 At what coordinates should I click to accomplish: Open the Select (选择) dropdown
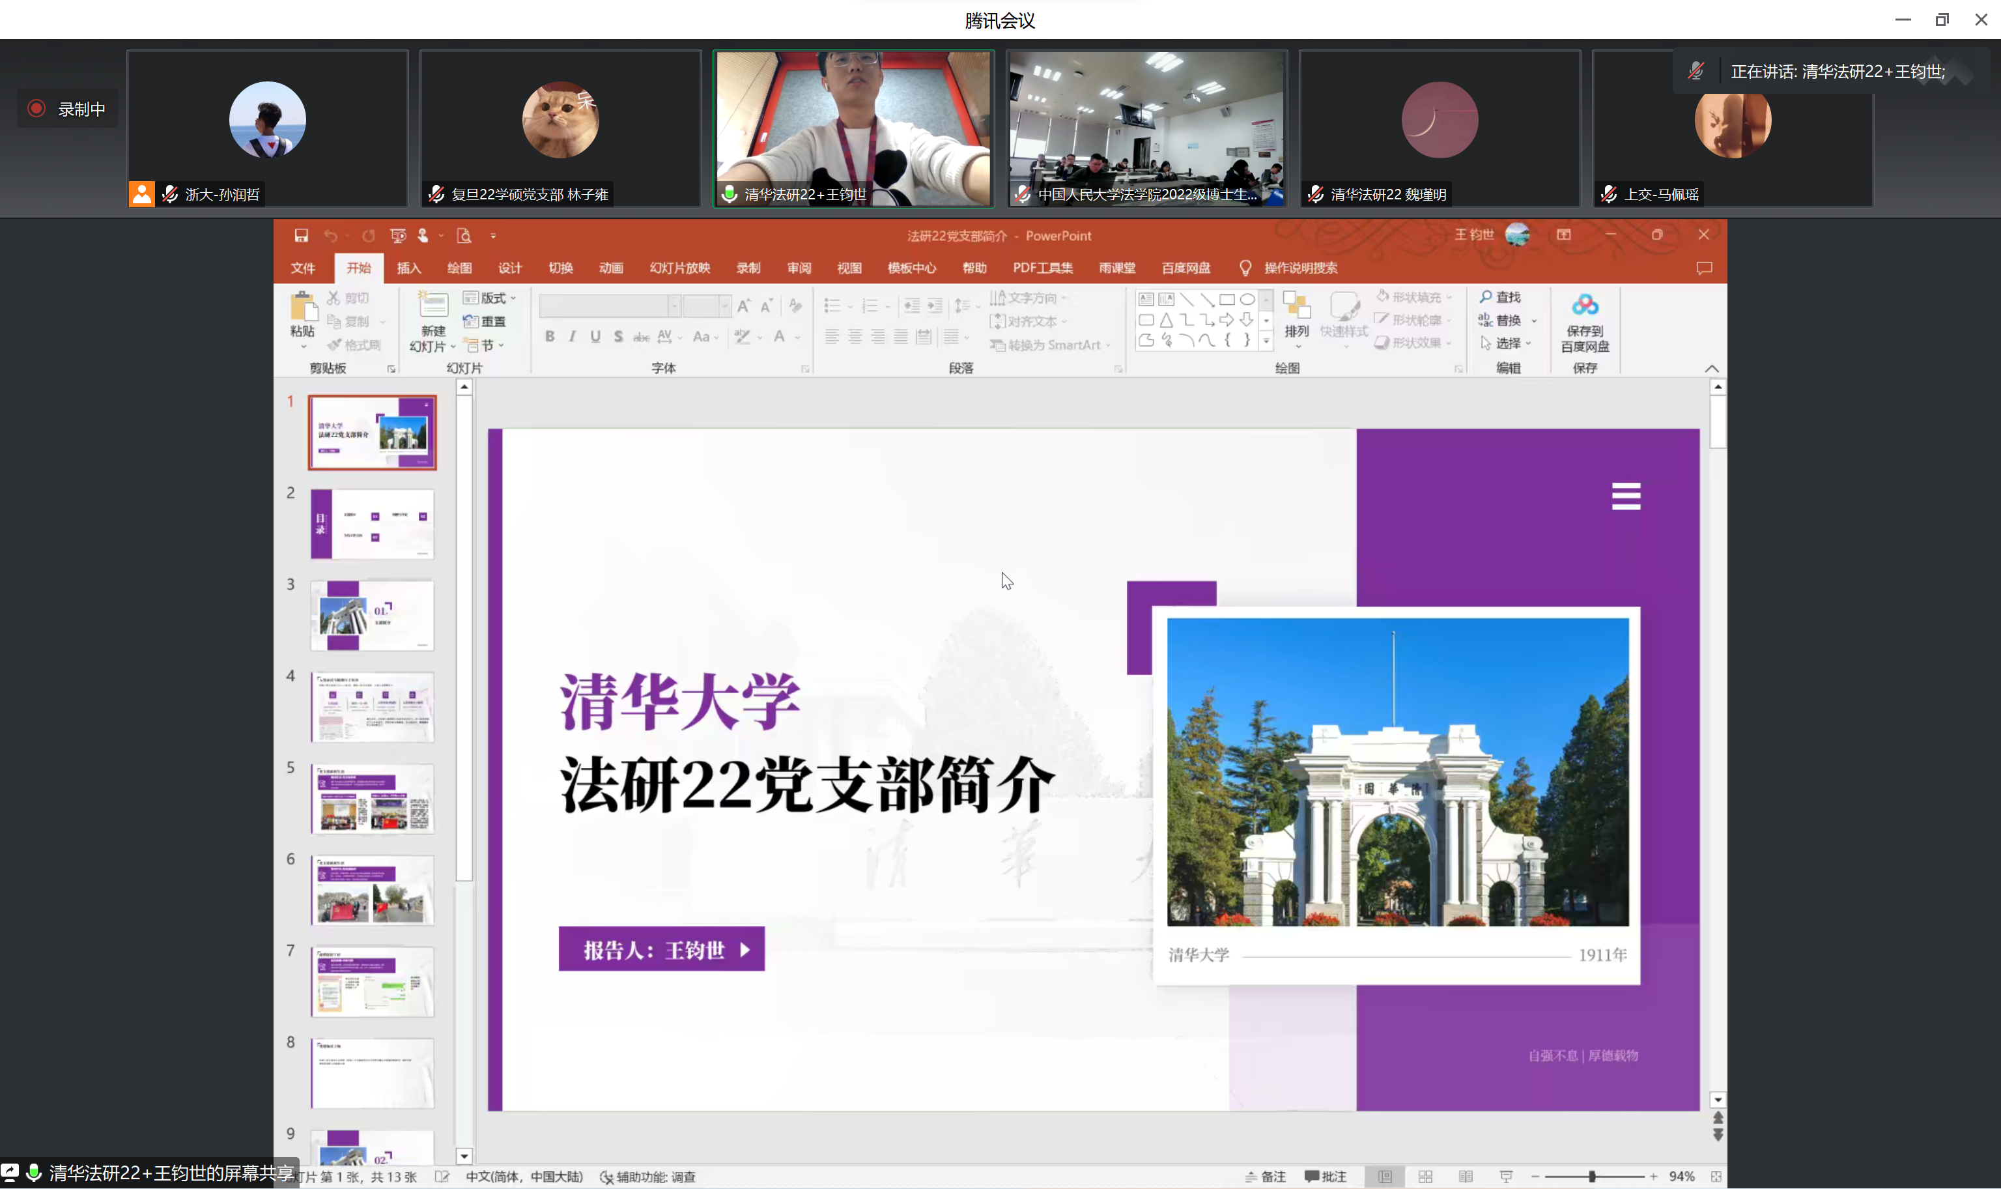1505,343
